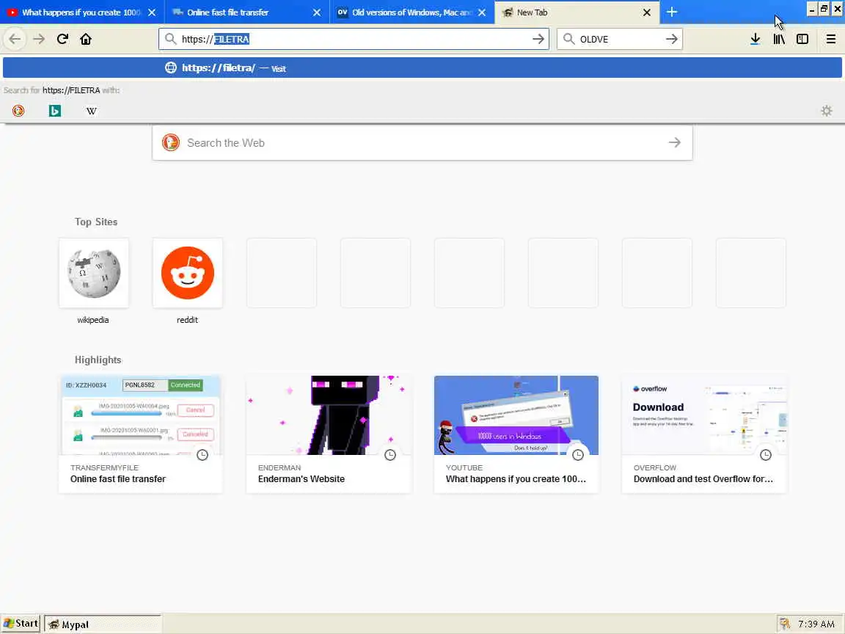Go back with the back arrow
The image size is (845, 634).
coord(15,39)
